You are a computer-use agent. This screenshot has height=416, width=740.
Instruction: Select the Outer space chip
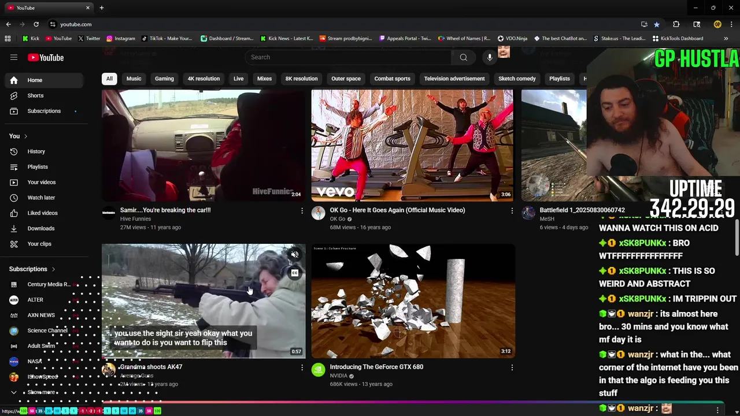(x=346, y=79)
